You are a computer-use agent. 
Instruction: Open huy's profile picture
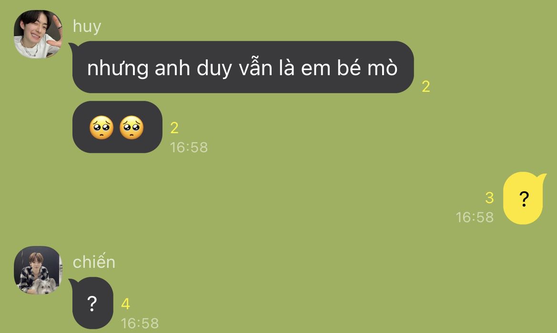coord(38,34)
